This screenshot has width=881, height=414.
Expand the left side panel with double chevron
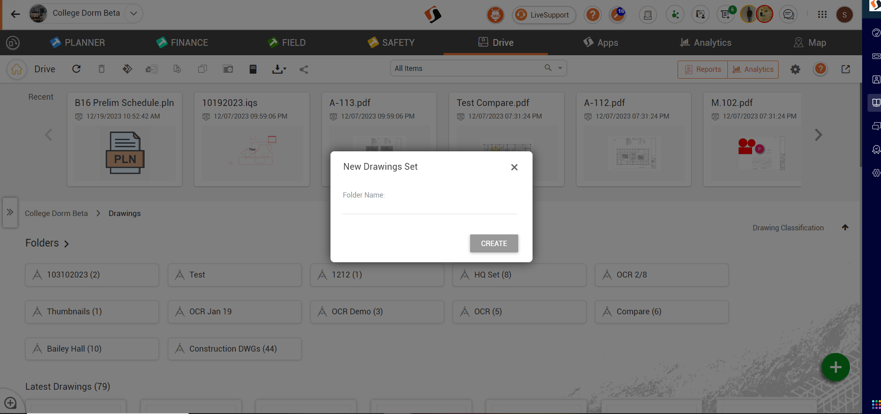coord(10,212)
